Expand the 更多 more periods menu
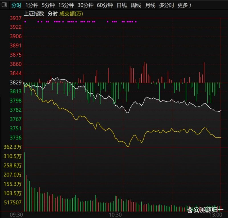The height and width of the screenshot is (218, 228). [x=184, y=5]
